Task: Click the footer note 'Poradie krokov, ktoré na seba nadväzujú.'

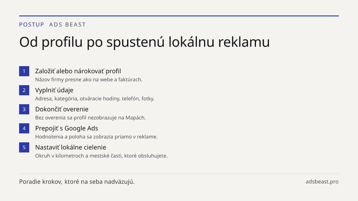Action: pyautogui.click(x=77, y=182)
